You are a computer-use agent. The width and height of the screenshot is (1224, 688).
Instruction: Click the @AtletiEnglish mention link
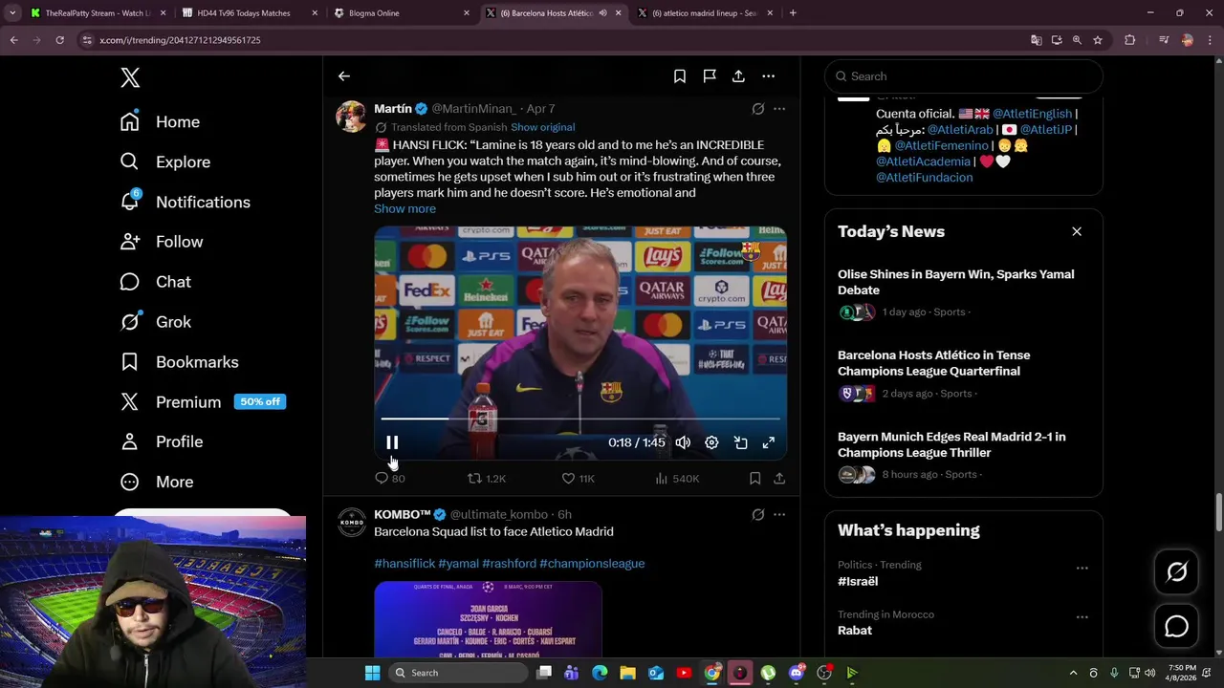tap(1031, 114)
